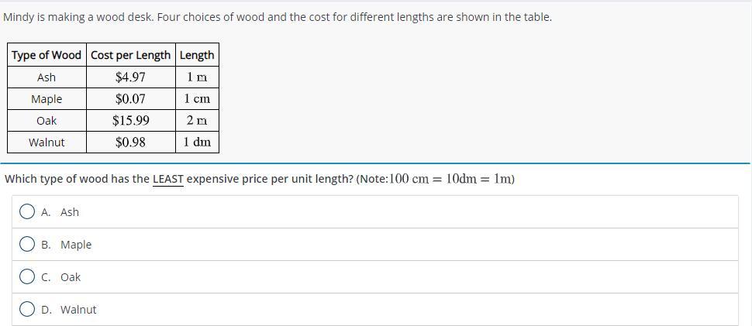
Task: Click the $4.97 cost cell
Action: 131,77
